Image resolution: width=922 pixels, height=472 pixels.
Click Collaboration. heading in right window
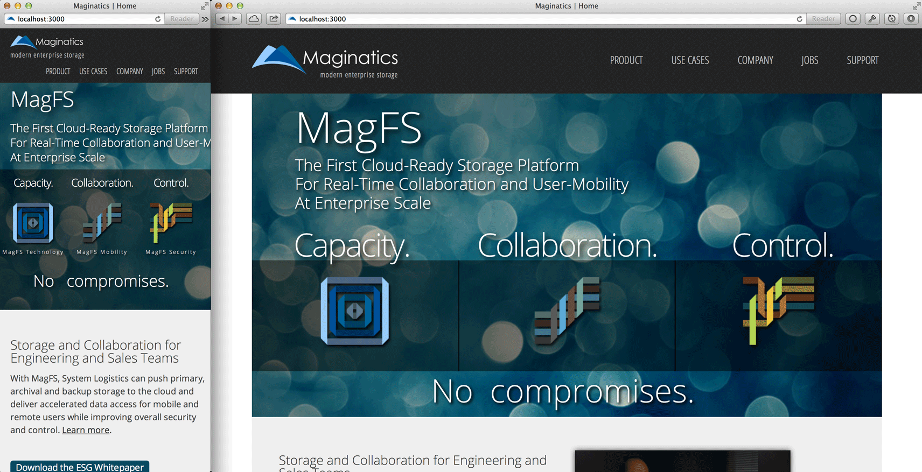(567, 245)
